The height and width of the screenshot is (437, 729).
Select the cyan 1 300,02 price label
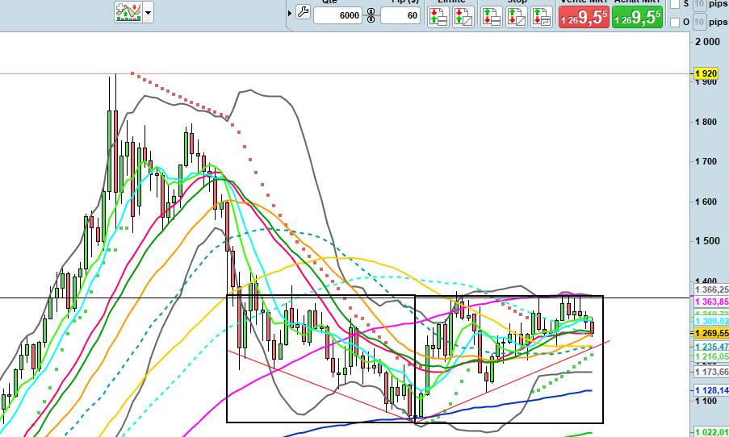[711, 321]
